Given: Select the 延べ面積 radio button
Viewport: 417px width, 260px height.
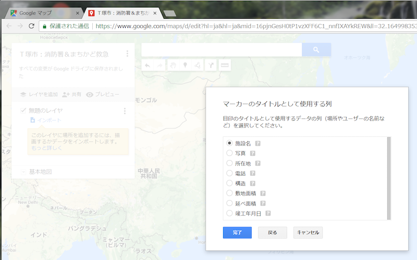Looking at the screenshot, I should pos(229,203).
